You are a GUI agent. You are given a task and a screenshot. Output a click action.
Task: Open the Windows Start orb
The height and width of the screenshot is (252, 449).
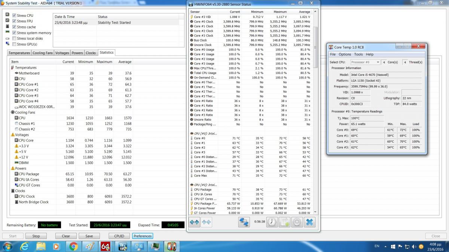click(7, 246)
